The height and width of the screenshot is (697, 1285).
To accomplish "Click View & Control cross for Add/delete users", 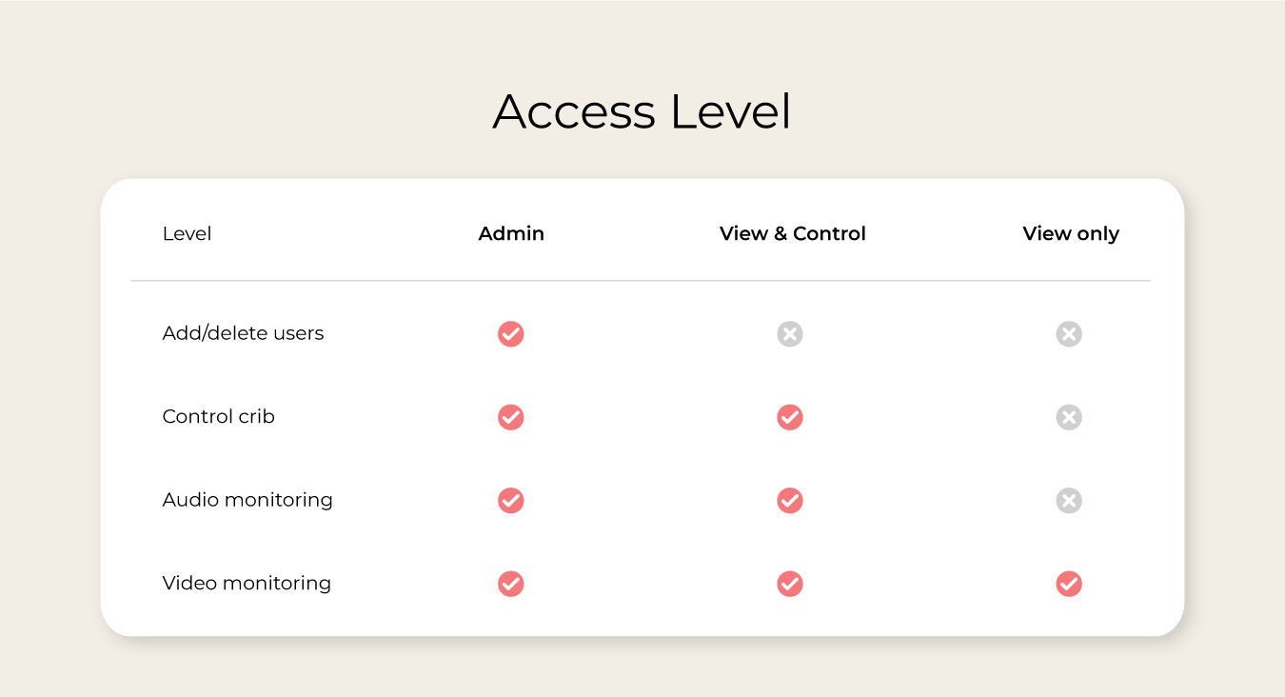I will (x=790, y=334).
